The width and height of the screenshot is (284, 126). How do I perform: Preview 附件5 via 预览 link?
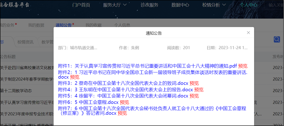coord(194,96)
